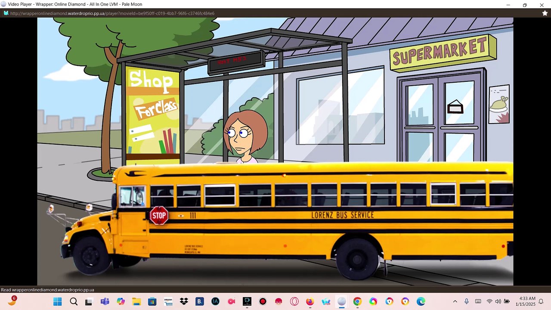Open the Booking.com 'B.' taskbar icon

coord(199,301)
